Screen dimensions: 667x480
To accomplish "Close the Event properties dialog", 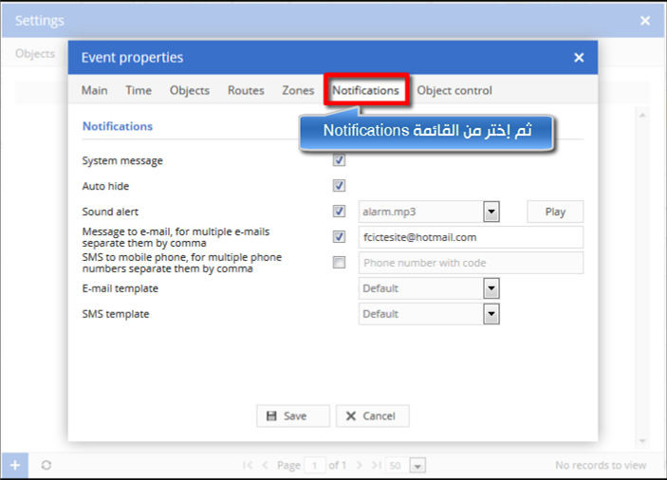I will pyautogui.click(x=579, y=58).
